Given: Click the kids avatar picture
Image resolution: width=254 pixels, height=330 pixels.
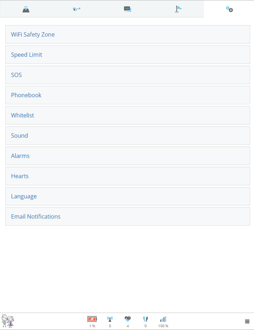Looking at the screenshot, I should pyautogui.click(x=8, y=321).
